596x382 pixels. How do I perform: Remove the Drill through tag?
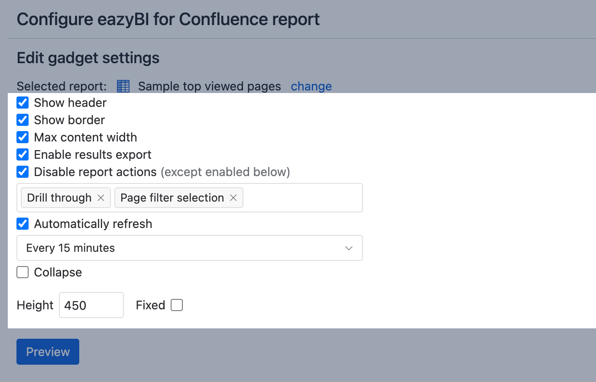101,198
